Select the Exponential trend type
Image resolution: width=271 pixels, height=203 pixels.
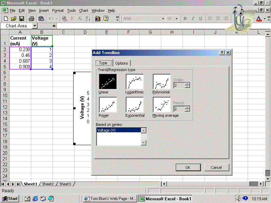point(135,105)
